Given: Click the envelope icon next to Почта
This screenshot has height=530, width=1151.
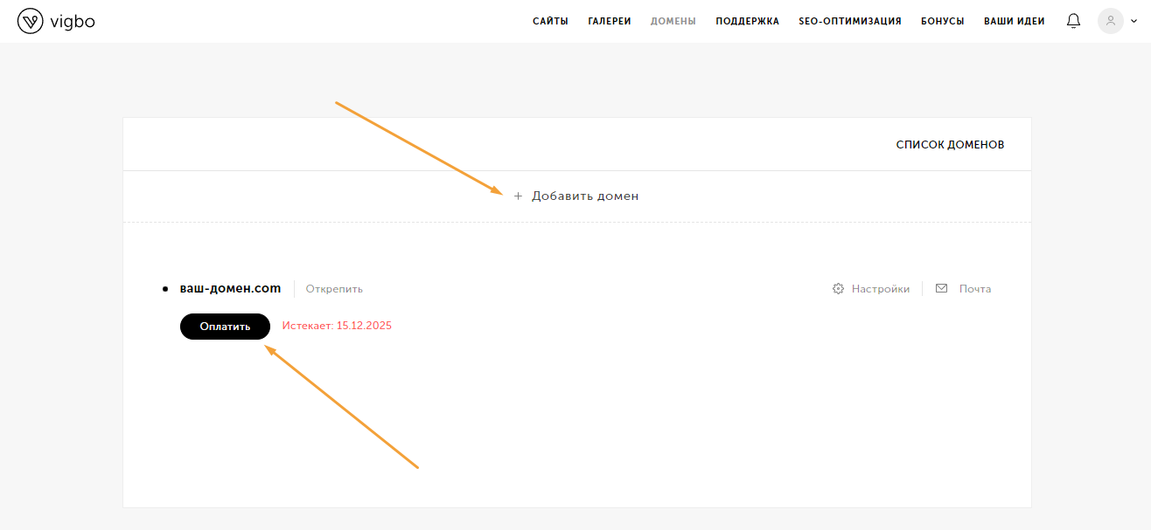Looking at the screenshot, I should [941, 289].
